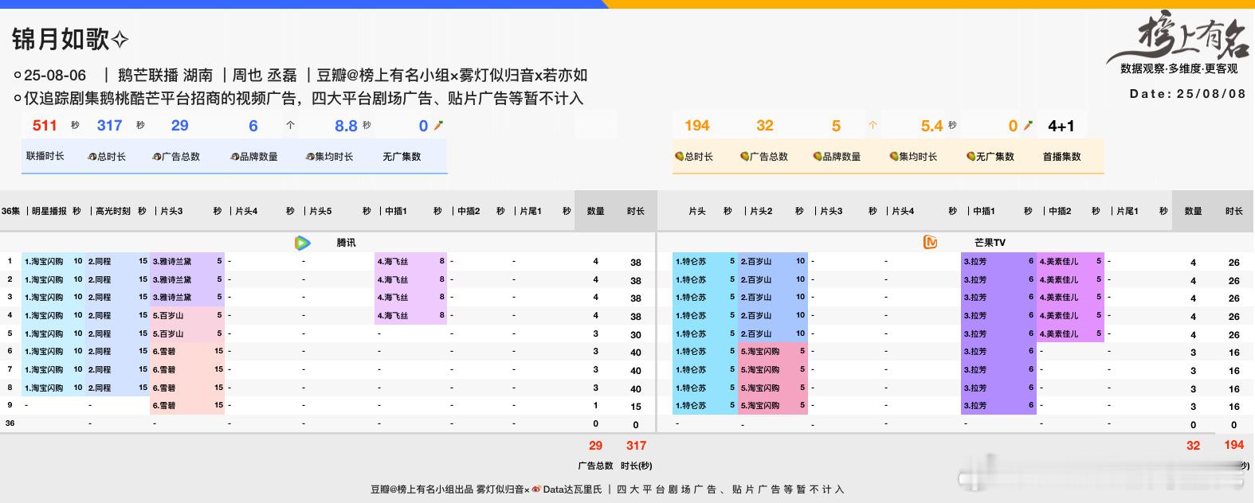The width and height of the screenshot is (1255, 503).
Task: Click the 明星播报 column header
Action: (x=49, y=211)
